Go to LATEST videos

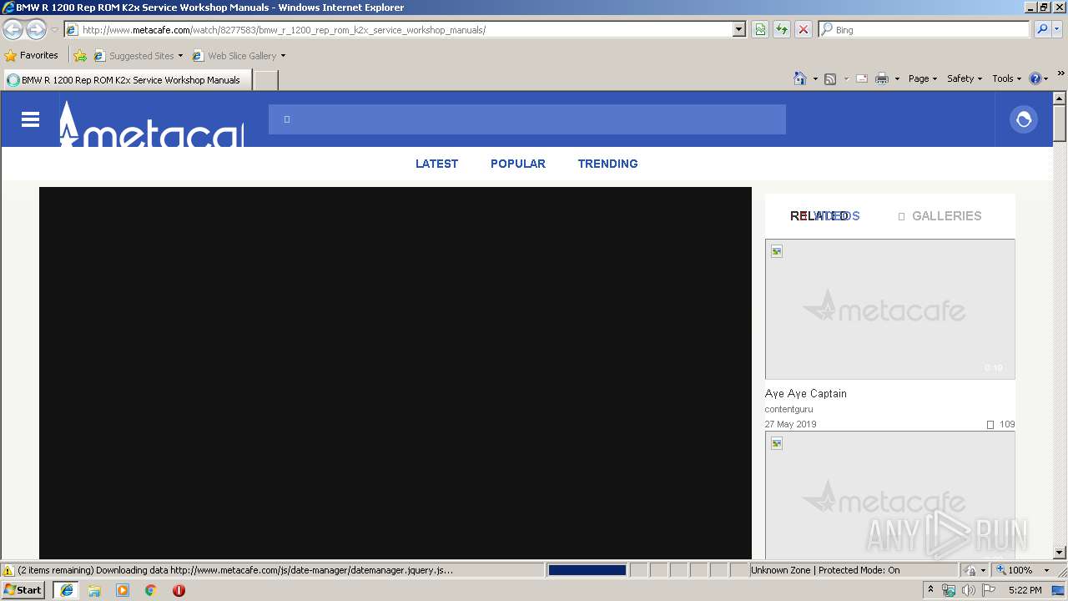(x=436, y=164)
